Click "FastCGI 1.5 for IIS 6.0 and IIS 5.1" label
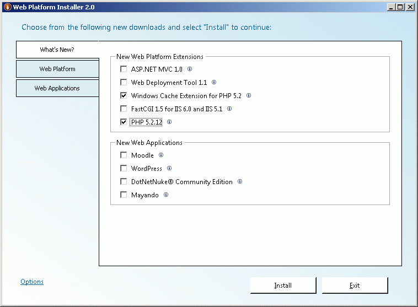This screenshot has height=307, width=418. pos(177,109)
